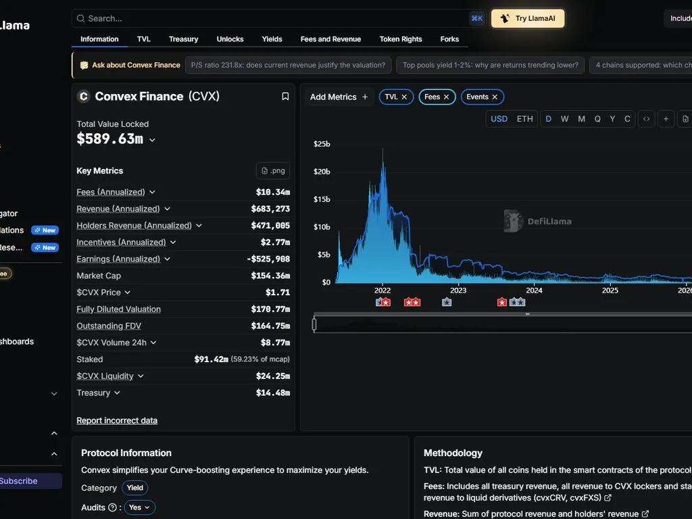Screen dimensions: 692x519
Task: Open the Information tab
Action: pos(99,39)
